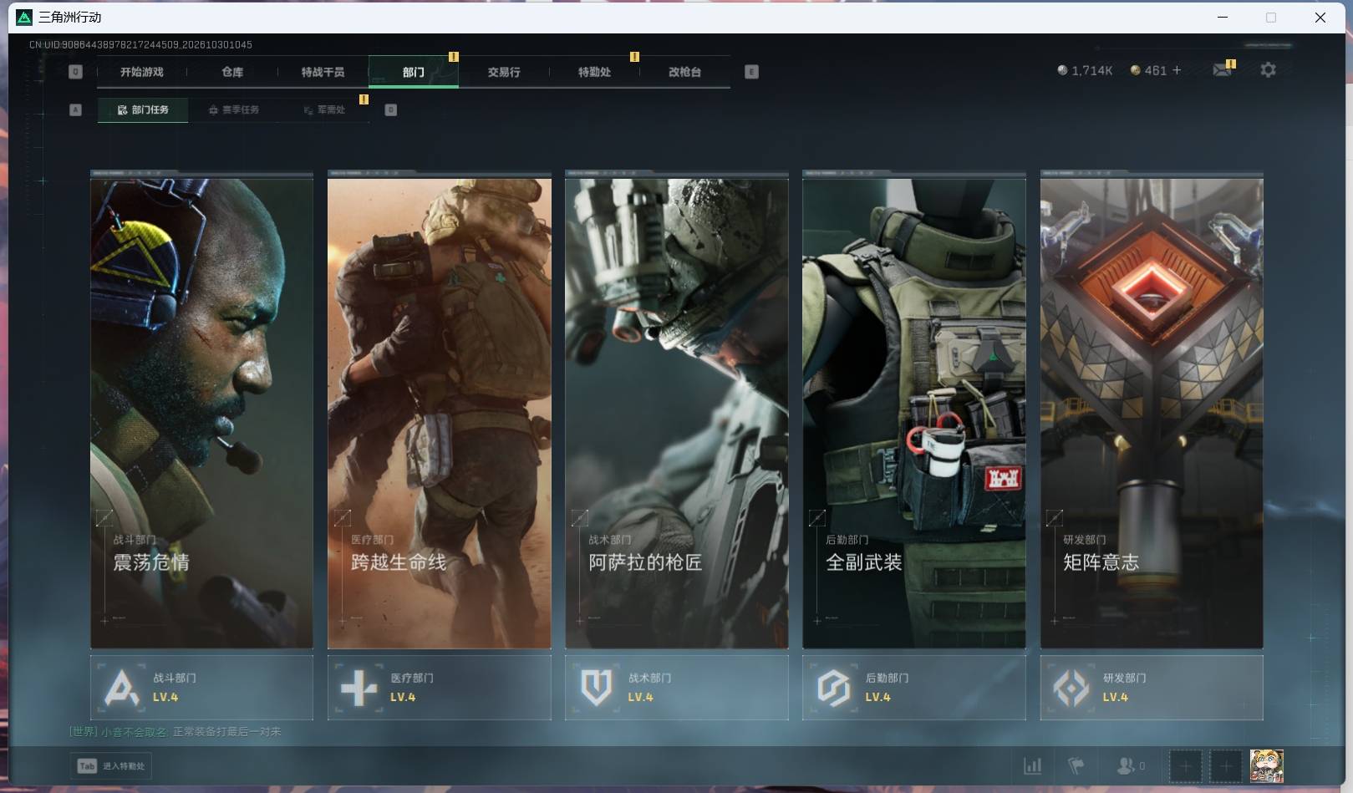Click the 后勤部门 hexagon emblem icon
Viewport: 1353px width, 793px height.
coord(834,688)
